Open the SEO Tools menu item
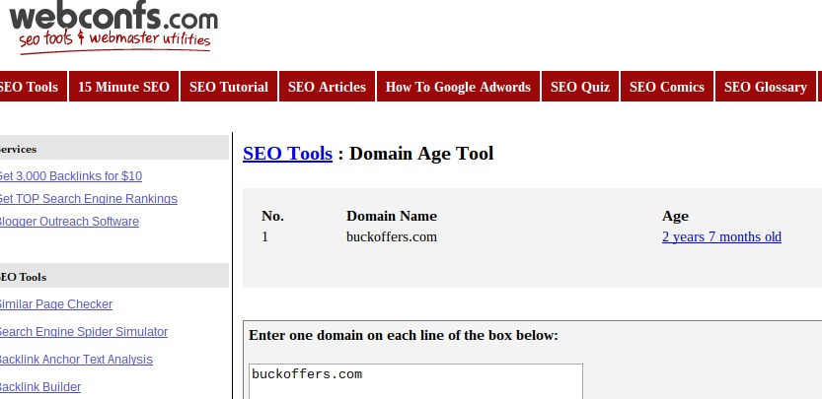822x399 pixels. tap(33, 87)
